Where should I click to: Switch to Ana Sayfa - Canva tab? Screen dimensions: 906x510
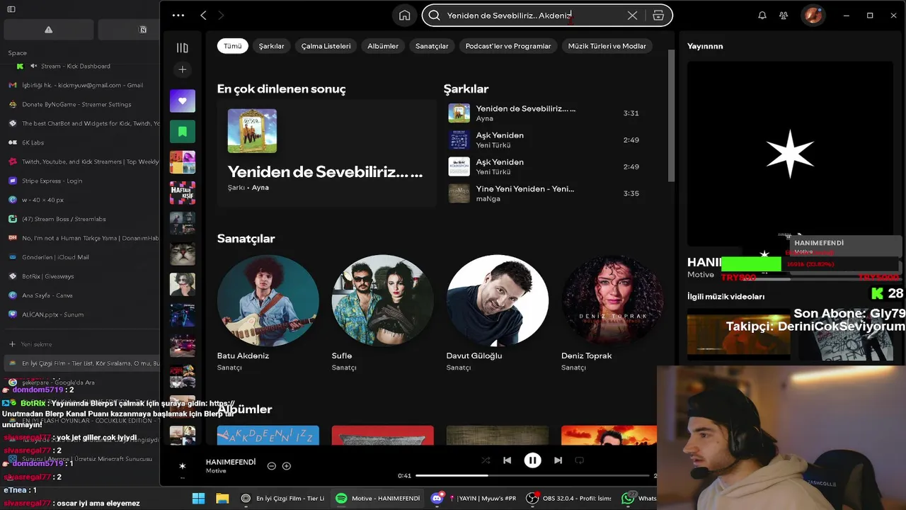point(81,295)
